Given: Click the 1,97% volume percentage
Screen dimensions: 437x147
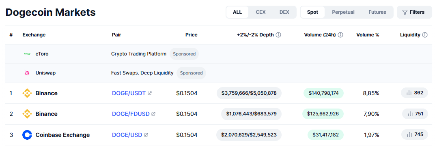Looking at the screenshot, I should pyautogui.click(x=372, y=135).
